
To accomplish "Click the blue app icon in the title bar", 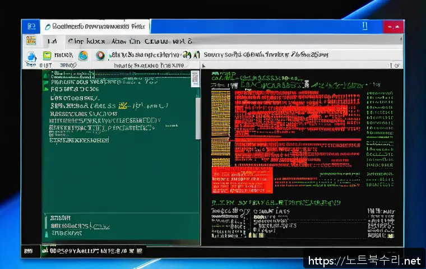I will (x=31, y=26).
